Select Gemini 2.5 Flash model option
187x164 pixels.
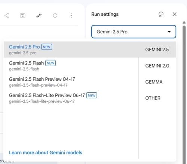pos(71,66)
